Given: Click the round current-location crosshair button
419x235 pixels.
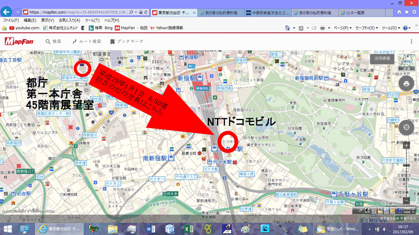Looking at the screenshot, I should coord(406,127).
